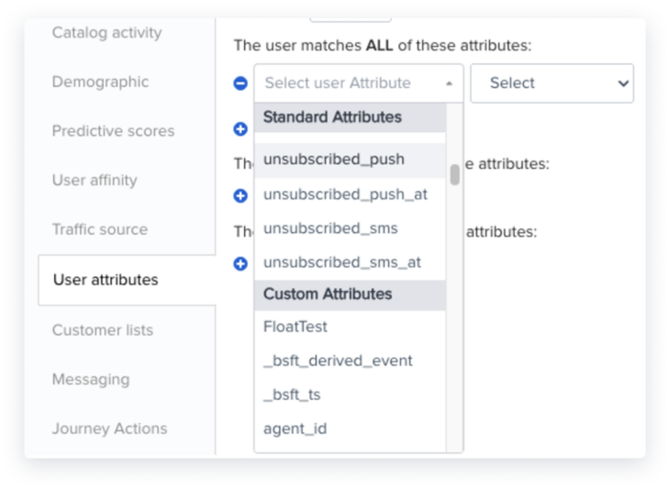This screenshot has width=670, height=489.
Task: Choose unsubscribed_push from the list
Action: [x=350, y=160]
